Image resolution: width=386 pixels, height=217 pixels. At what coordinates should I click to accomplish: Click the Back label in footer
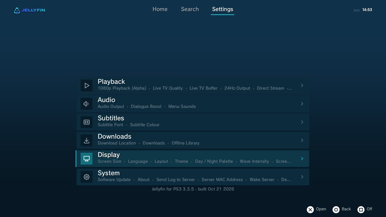346,209
